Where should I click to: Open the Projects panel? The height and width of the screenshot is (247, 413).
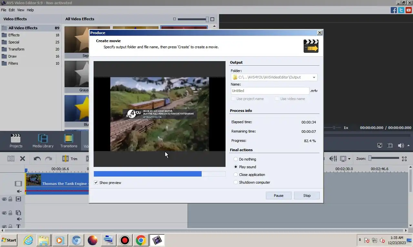click(x=16, y=141)
